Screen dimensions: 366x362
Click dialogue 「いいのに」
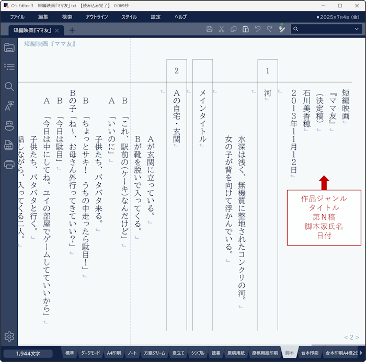[x=111, y=135]
